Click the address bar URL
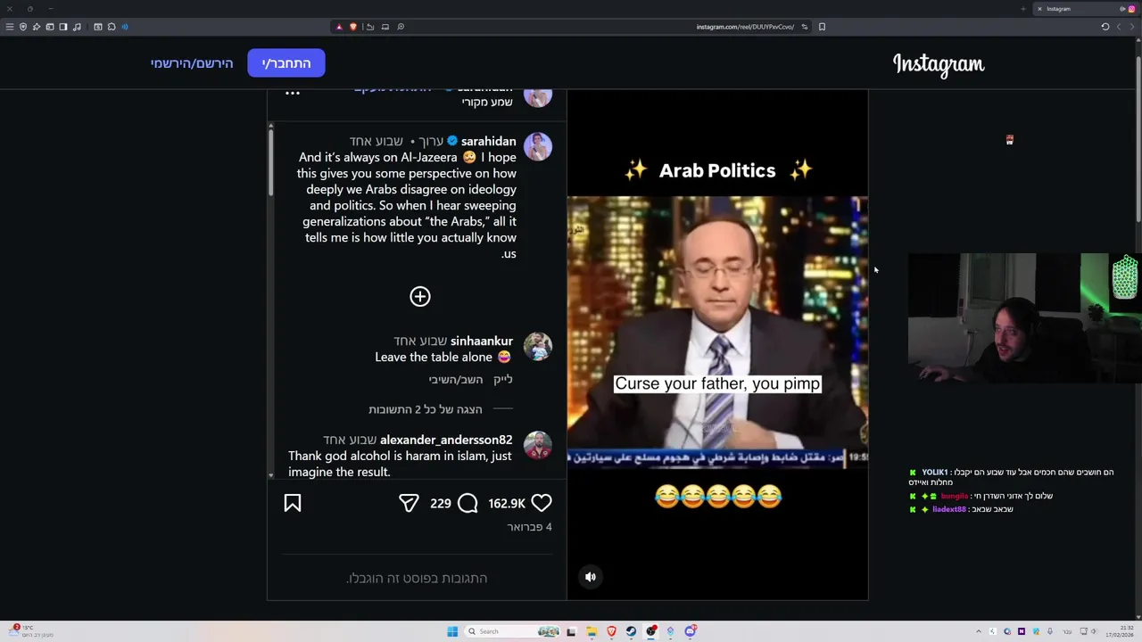Viewport: 1142px width, 642px height. (745, 27)
